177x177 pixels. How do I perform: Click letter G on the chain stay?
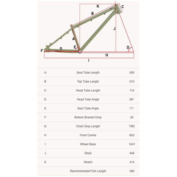coord(61,49)
